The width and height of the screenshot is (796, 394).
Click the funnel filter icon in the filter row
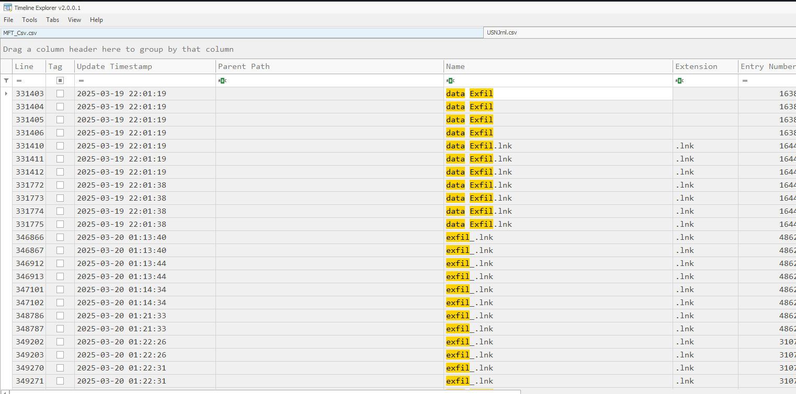point(6,80)
